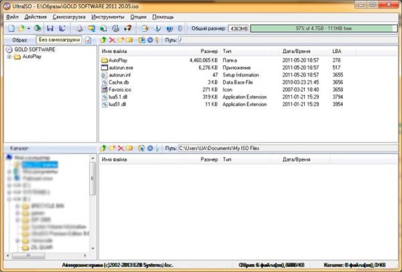
Task: Select the Cache.db file row
Action: coord(222,82)
